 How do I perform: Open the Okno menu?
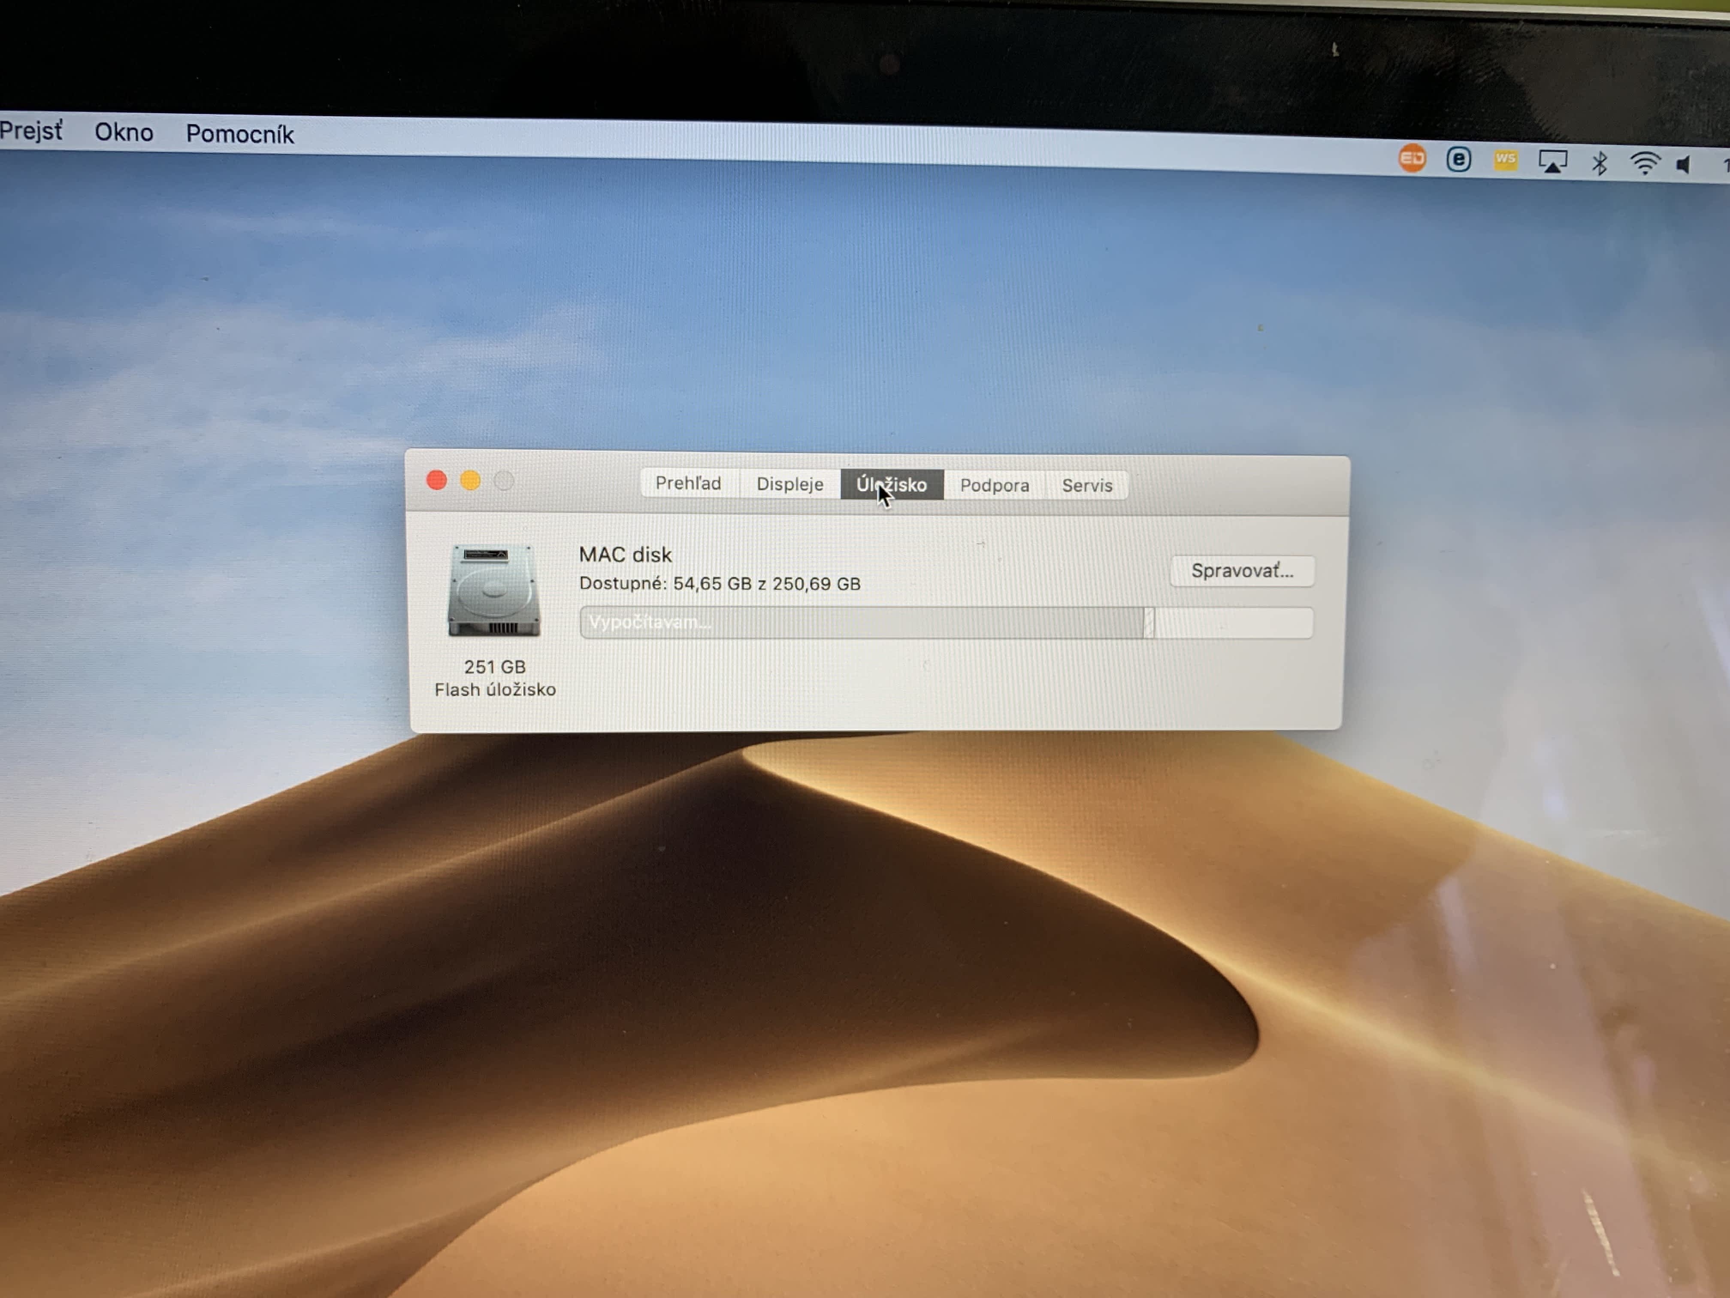(x=124, y=132)
